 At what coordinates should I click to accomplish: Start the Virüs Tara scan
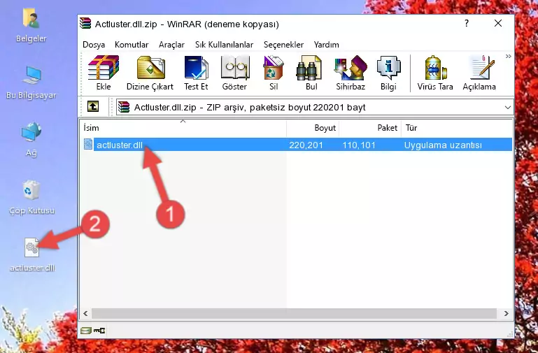tap(435, 73)
